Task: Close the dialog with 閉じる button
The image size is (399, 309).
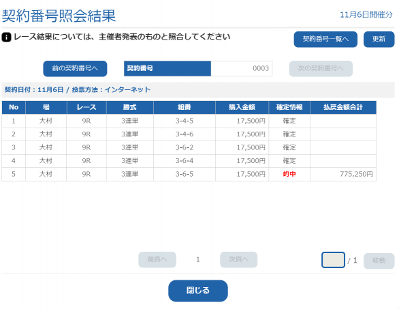Action: pyautogui.click(x=198, y=291)
